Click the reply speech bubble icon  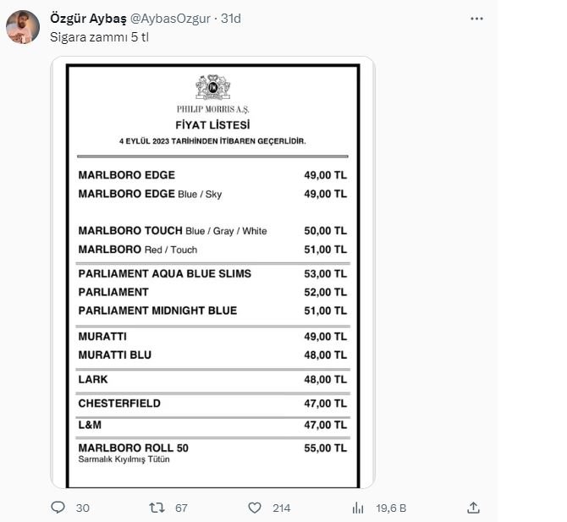(58, 508)
